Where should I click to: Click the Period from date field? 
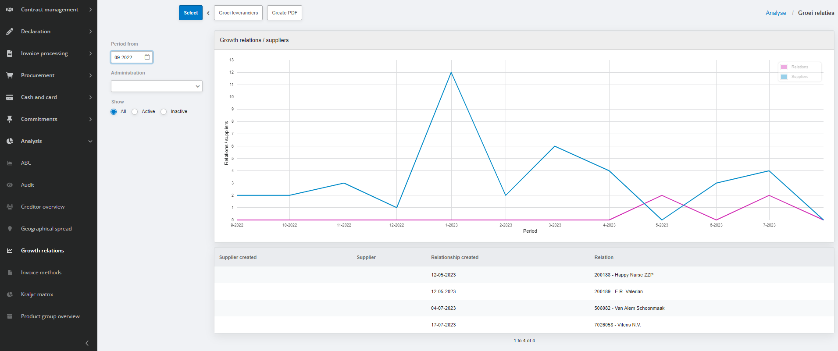click(132, 57)
